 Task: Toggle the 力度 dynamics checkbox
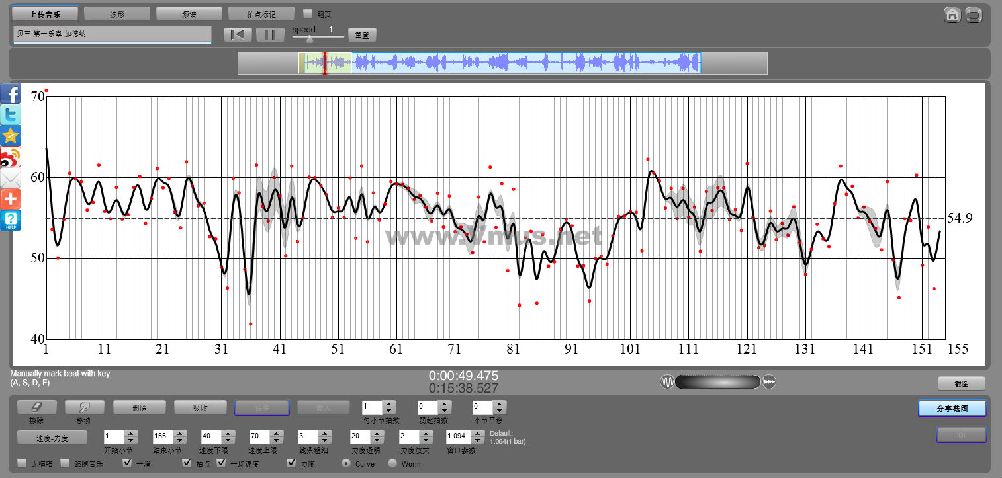click(292, 463)
